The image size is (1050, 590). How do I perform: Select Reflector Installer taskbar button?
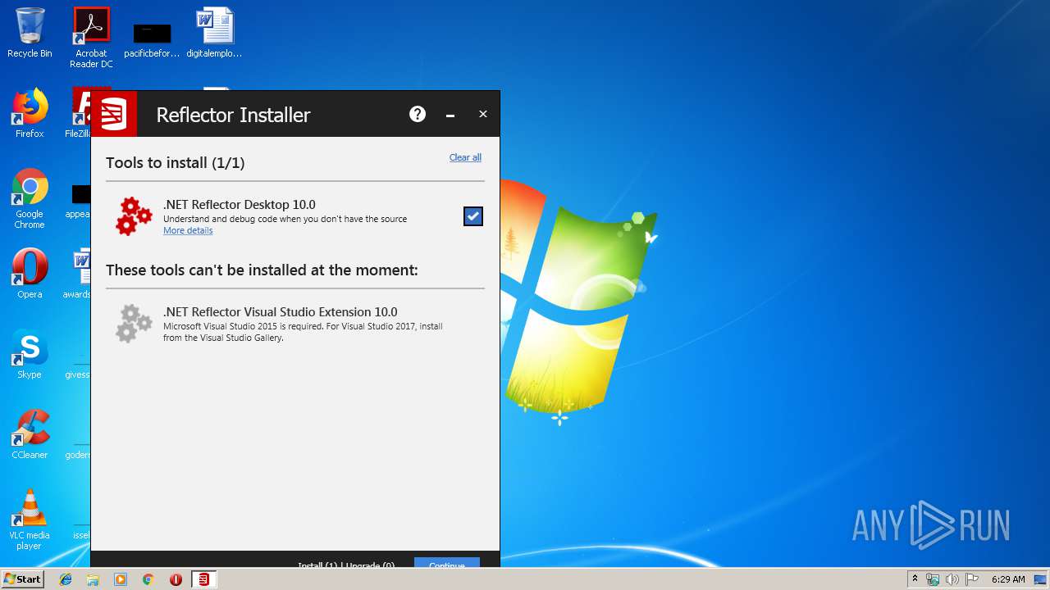click(x=203, y=579)
